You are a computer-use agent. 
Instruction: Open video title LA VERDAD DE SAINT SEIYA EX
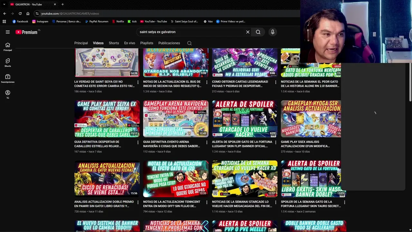click(x=105, y=84)
